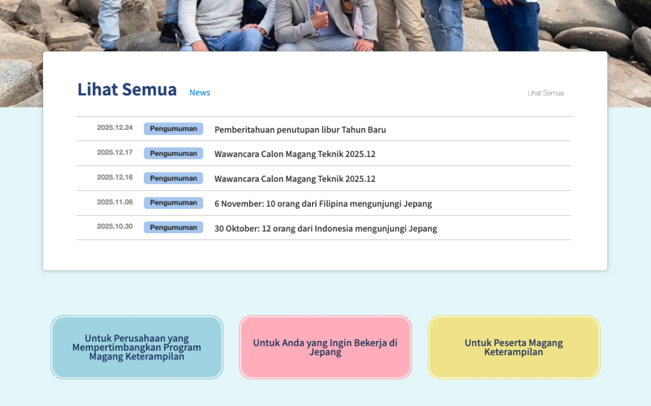
Task: Read news about 10 people from Filipina
Action: coord(323,204)
